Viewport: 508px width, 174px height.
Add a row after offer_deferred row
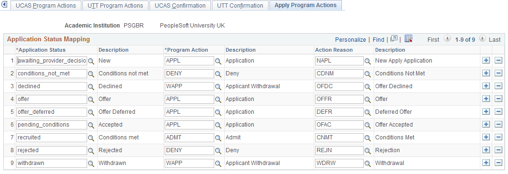(486, 112)
